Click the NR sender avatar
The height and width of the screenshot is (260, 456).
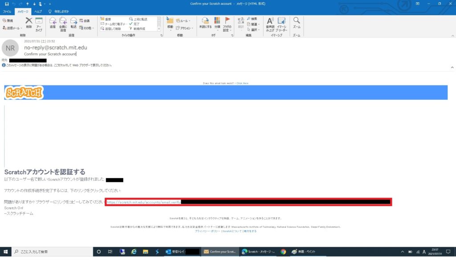pyautogui.click(x=10, y=48)
